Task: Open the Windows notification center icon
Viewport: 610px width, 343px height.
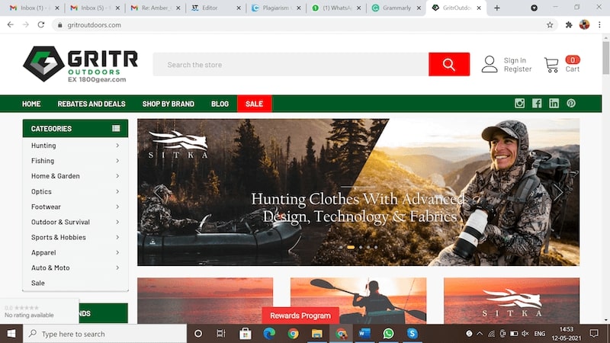Action: (594, 334)
